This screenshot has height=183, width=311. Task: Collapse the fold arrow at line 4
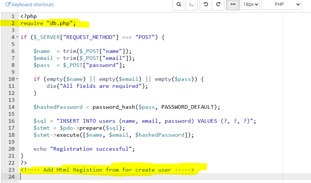(x=17, y=37)
